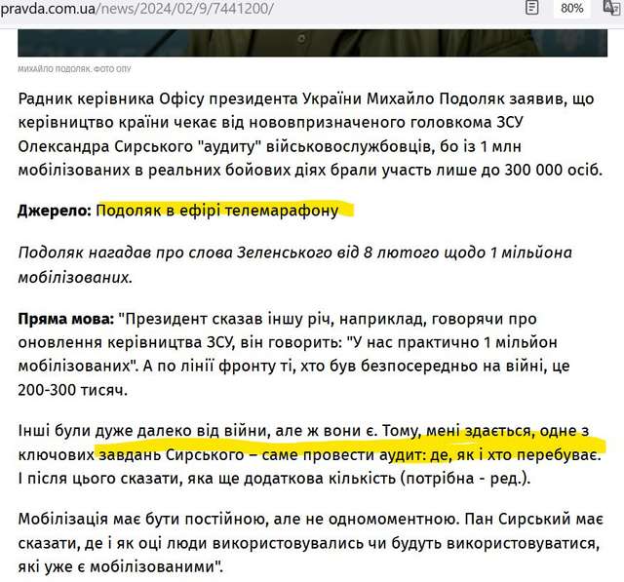The height and width of the screenshot is (582, 624).
Task: Click the phrase 'Інші були дуже далеко'
Action: pos(107,431)
